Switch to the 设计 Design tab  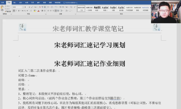(x=21, y=2)
